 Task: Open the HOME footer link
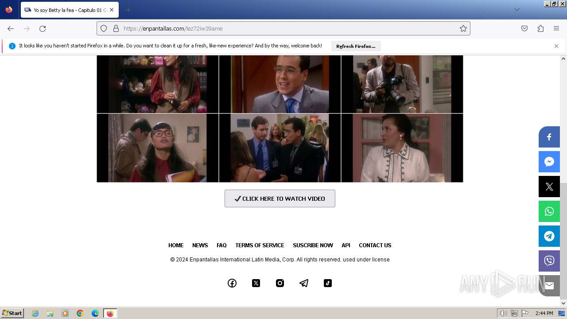(176, 245)
